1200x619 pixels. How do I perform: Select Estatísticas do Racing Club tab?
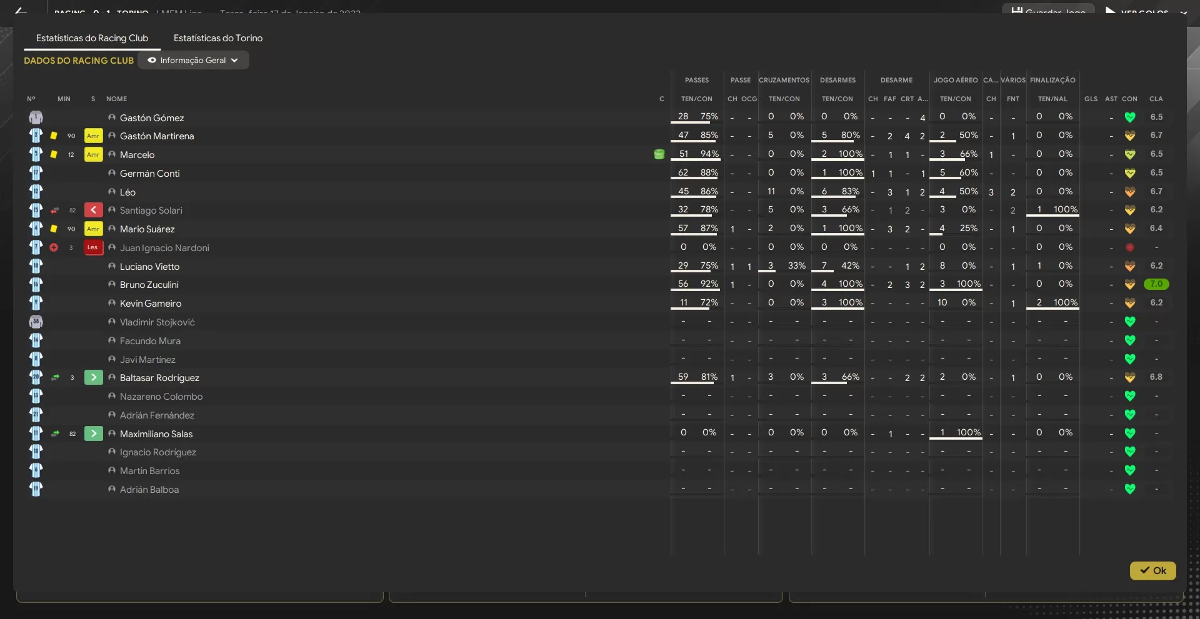pos(92,38)
